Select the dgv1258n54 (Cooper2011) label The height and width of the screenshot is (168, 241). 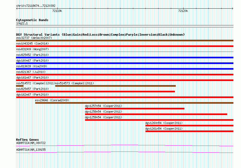coord(103,112)
